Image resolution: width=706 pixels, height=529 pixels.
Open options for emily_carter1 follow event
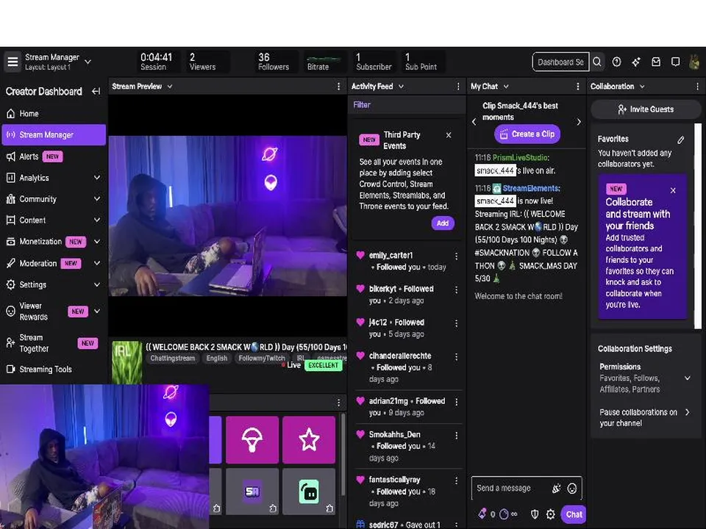pos(456,256)
